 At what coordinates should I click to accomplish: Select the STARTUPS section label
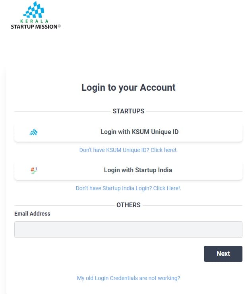(128, 111)
